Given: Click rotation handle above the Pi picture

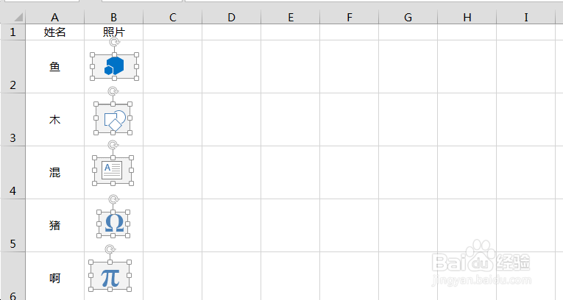Looking at the screenshot, I should [x=110, y=250].
